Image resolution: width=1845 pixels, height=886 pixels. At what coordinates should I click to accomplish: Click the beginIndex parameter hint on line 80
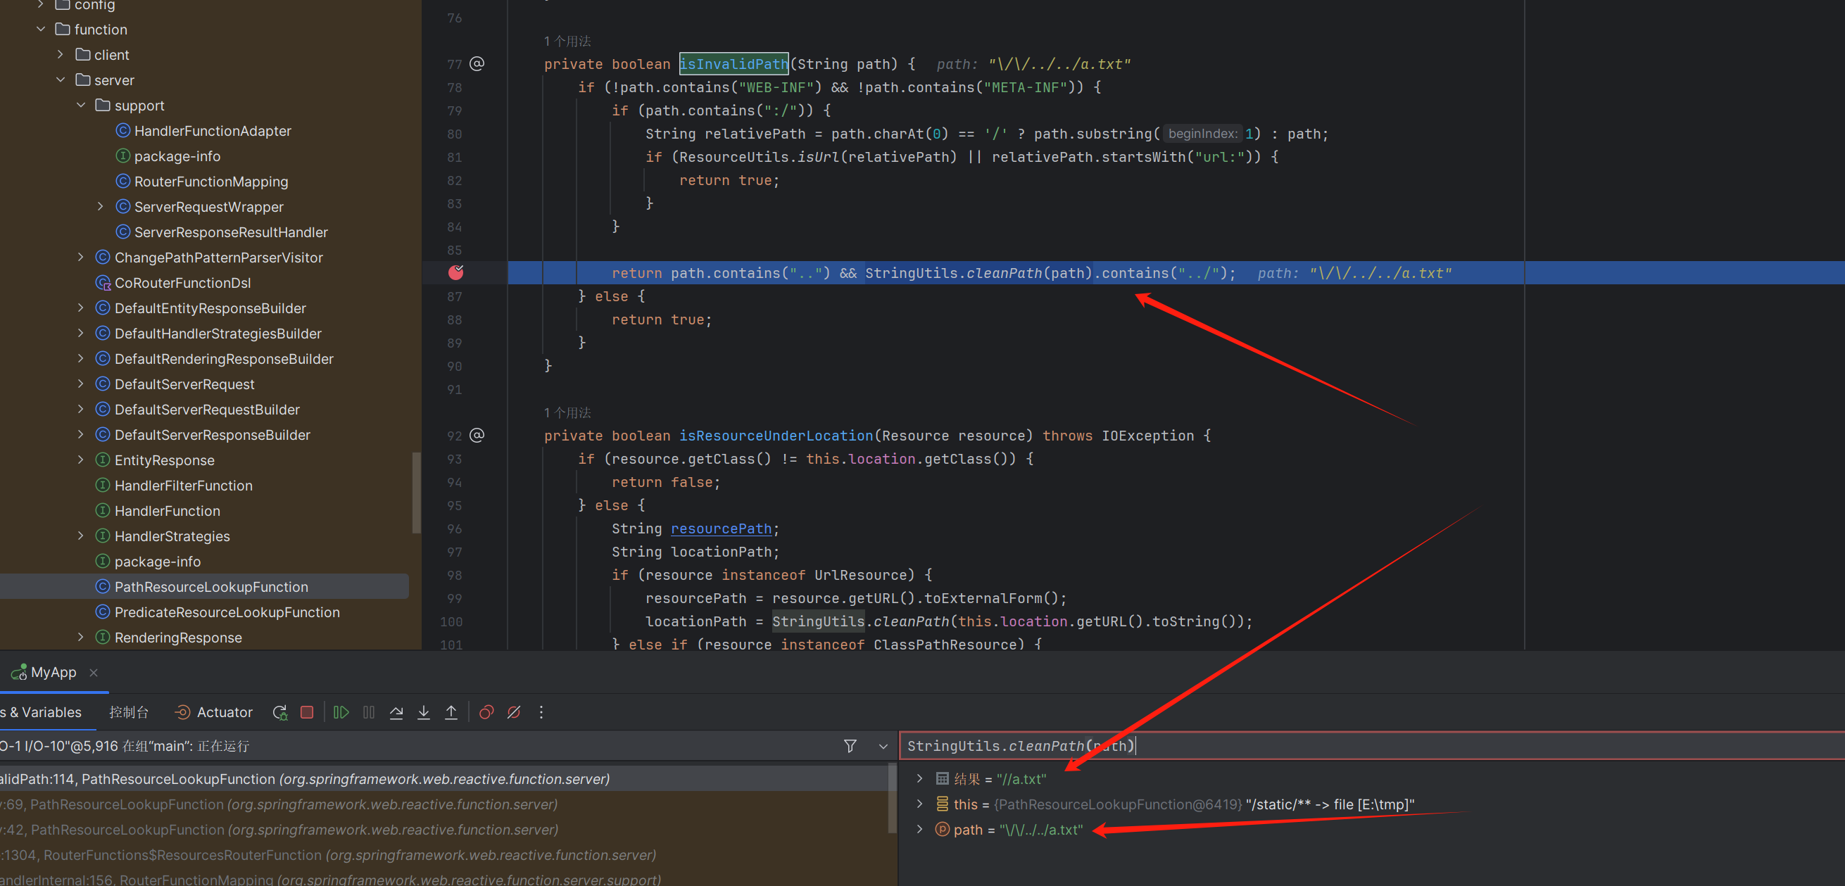pyautogui.click(x=1202, y=134)
